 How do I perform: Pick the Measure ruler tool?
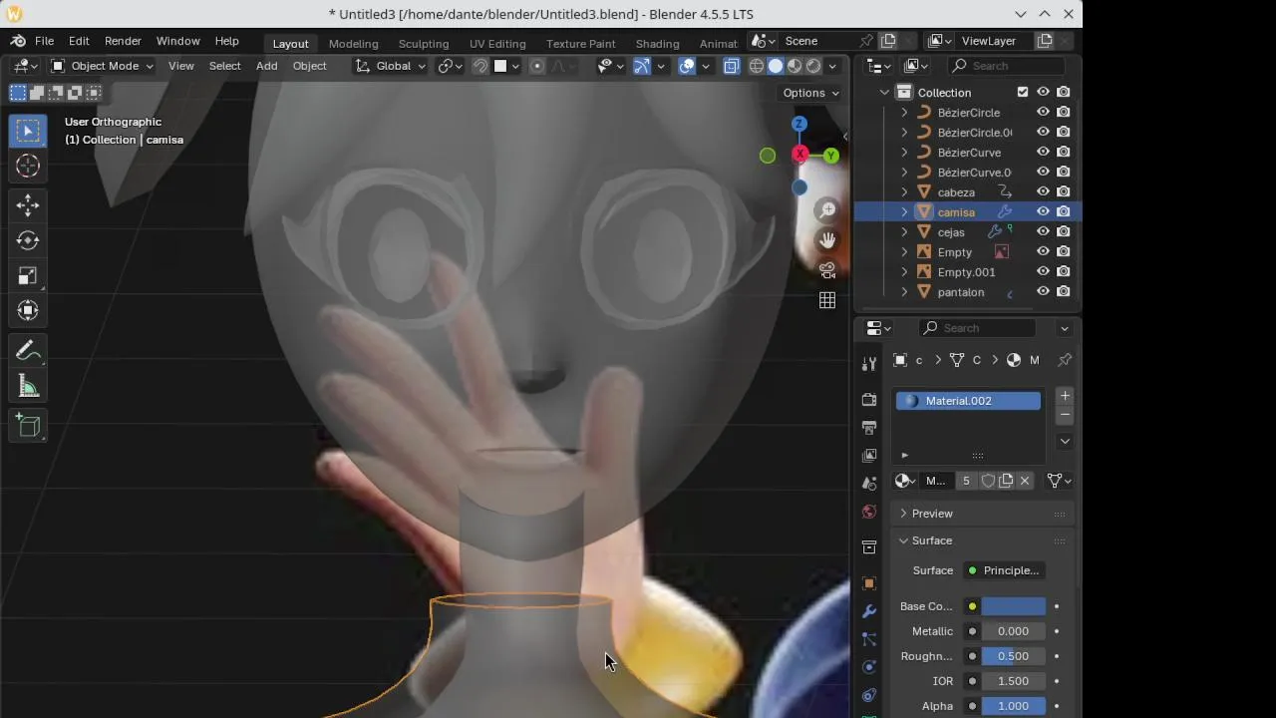point(28,387)
